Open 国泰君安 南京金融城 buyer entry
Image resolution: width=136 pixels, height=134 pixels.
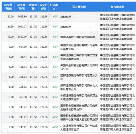coord(79,107)
